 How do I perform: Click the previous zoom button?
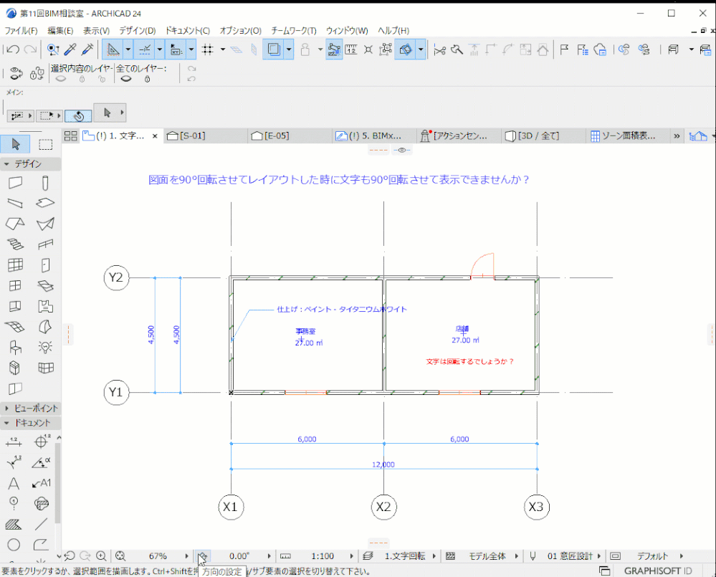[70, 556]
